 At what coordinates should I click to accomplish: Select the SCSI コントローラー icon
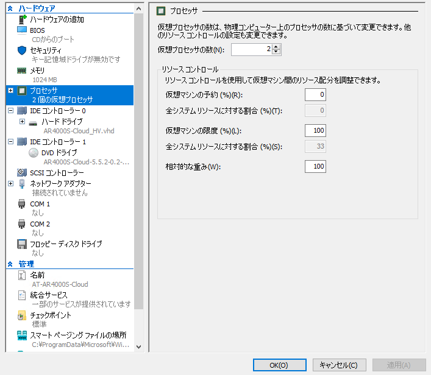(x=22, y=172)
